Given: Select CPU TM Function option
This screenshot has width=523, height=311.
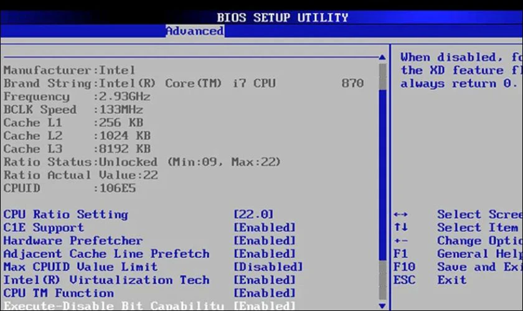Looking at the screenshot, I should (59, 293).
